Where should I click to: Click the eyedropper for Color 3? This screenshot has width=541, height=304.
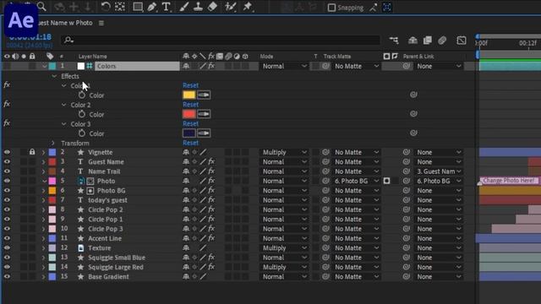(x=204, y=133)
